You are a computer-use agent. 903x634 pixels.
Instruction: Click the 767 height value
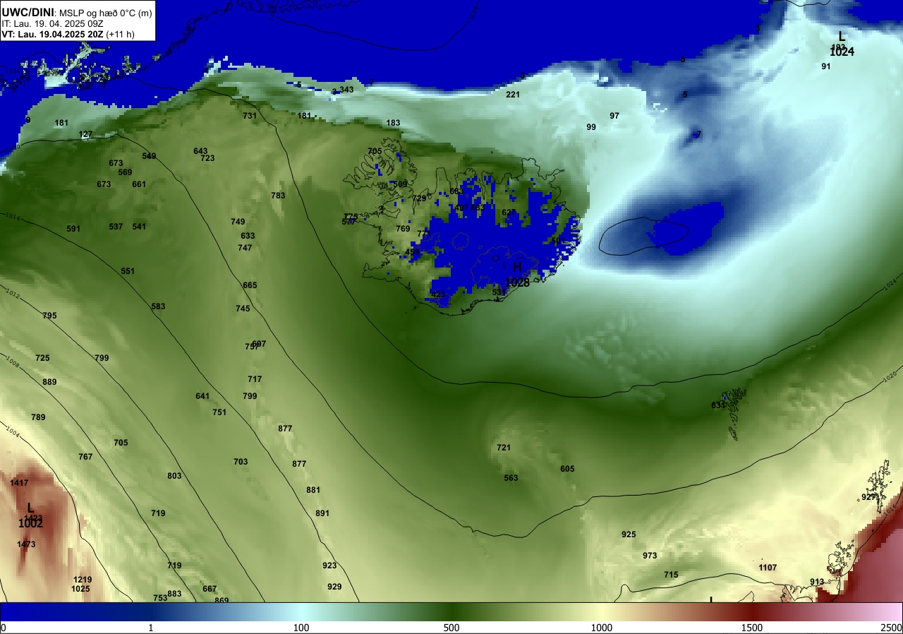pos(85,457)
